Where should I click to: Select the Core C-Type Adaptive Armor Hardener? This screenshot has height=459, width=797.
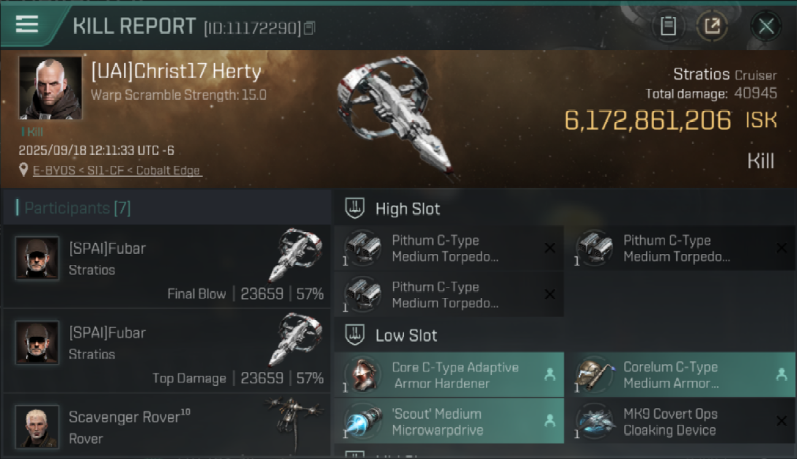pos(449,375)
